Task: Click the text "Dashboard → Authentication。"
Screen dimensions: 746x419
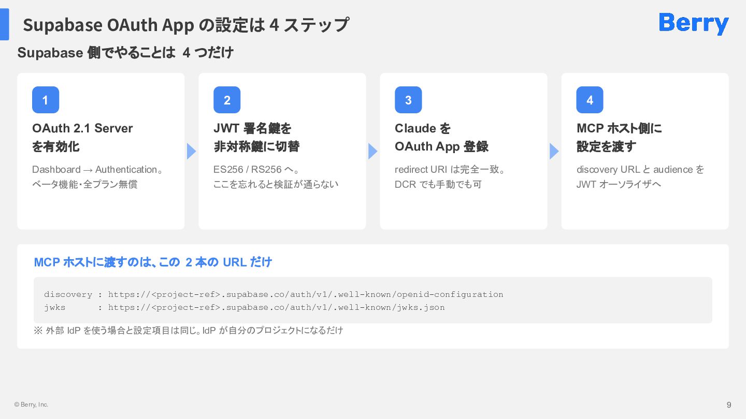Action: coord(98,169)
